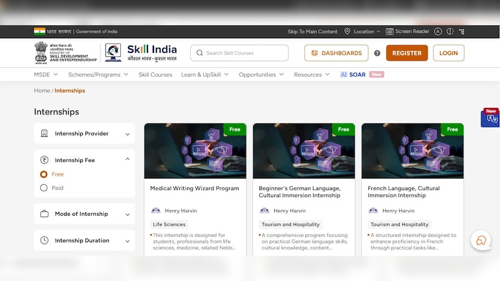Click the LOGIN button
This screenshot has height=281, width=500.
pyautogui.click(x=449, y=53)
